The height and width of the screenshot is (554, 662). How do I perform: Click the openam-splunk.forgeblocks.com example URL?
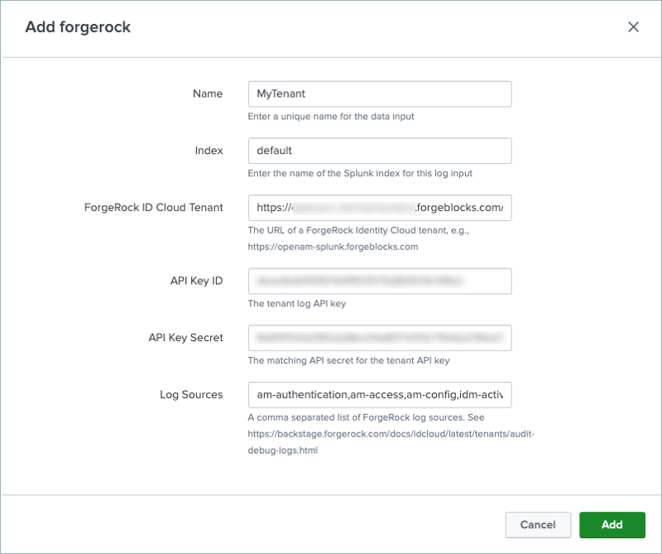pos(333,247)
